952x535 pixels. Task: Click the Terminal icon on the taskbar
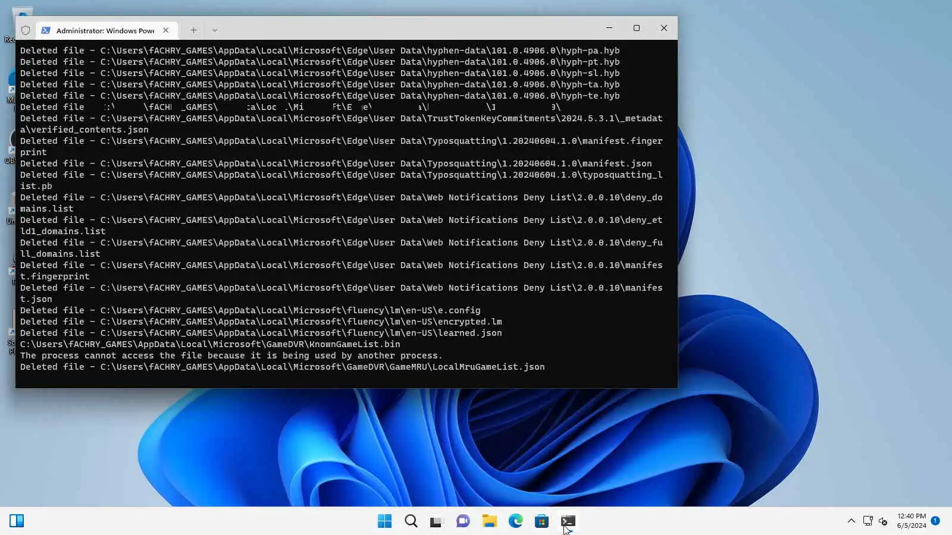pos(568,521)
